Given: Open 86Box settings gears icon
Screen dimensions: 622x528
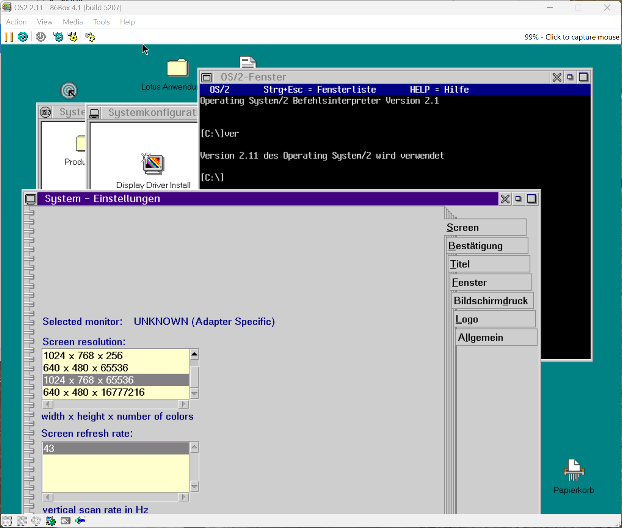Looking at the screenshot, I should pyautogui.click(x=90, y=37).
